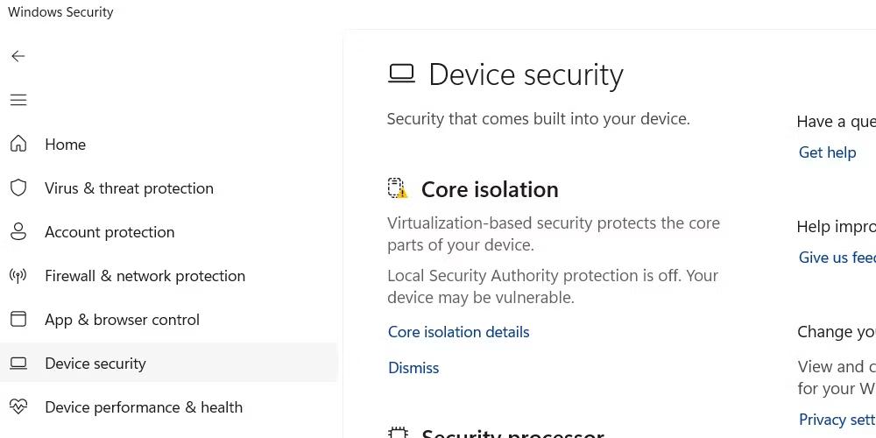Click the large Device security header icon
Screen dimensions: 876x438
point(401,74)
